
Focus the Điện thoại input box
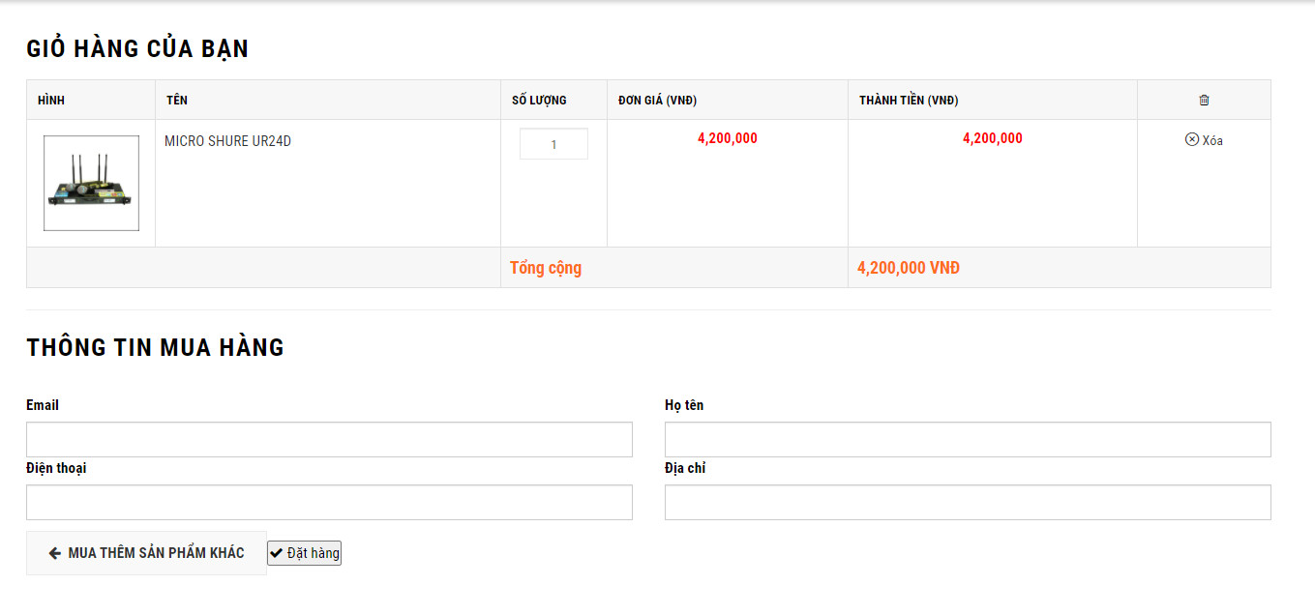(329, 503)
